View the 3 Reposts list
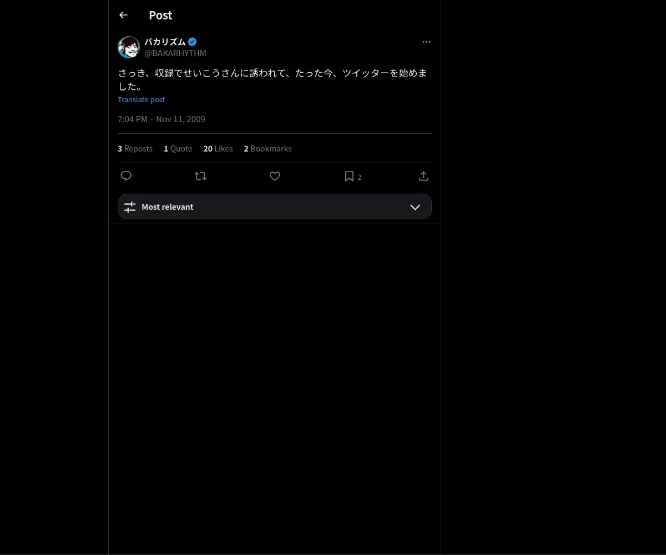 click(x=135, y=149)
